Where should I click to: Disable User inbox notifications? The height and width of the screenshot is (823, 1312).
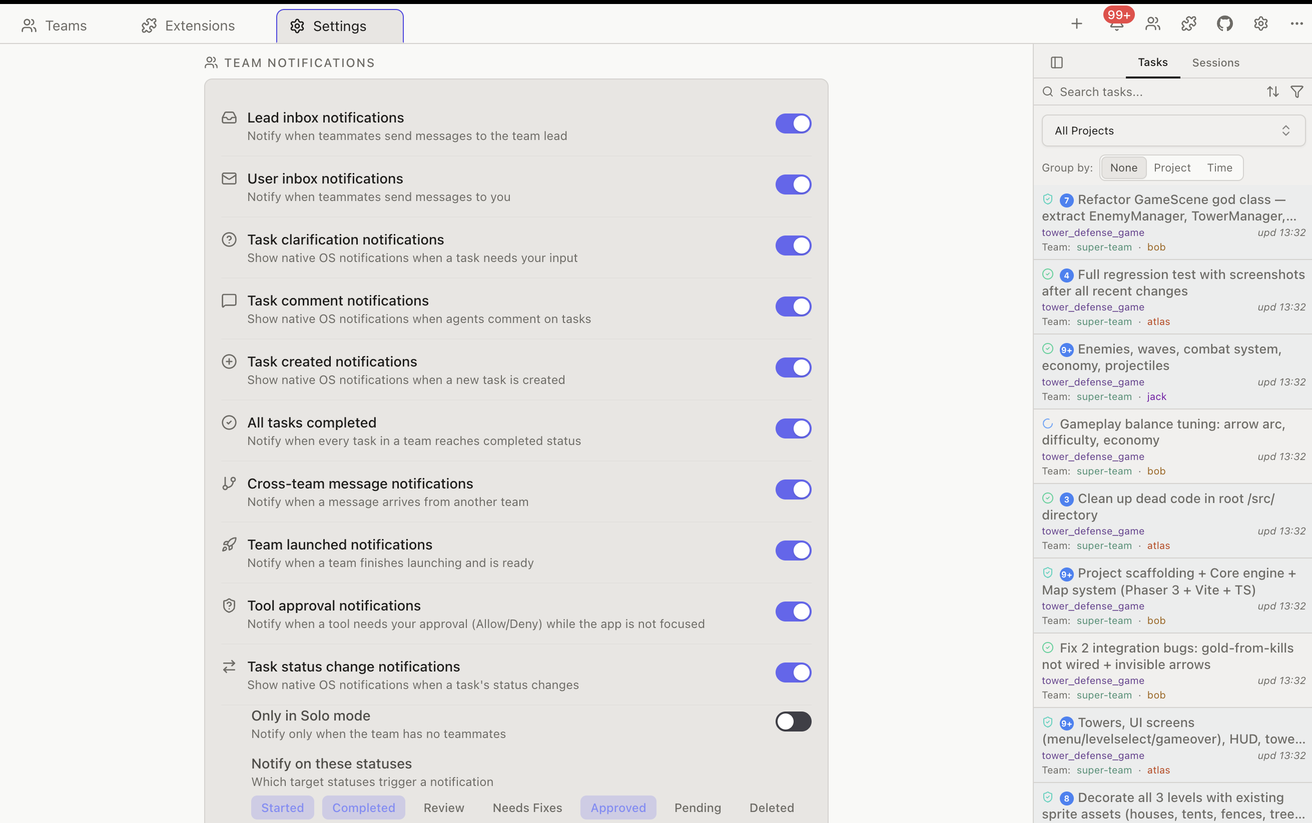(793, 184)
